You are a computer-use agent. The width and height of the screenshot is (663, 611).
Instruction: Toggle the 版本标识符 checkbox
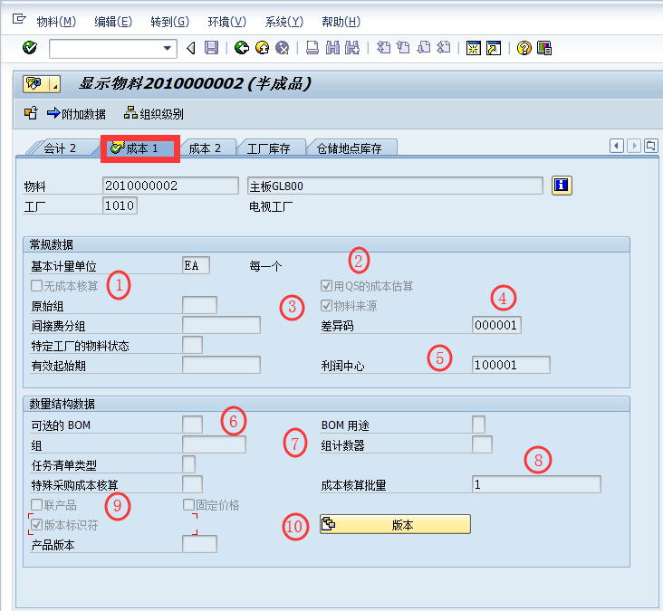(x=37, y=525)
